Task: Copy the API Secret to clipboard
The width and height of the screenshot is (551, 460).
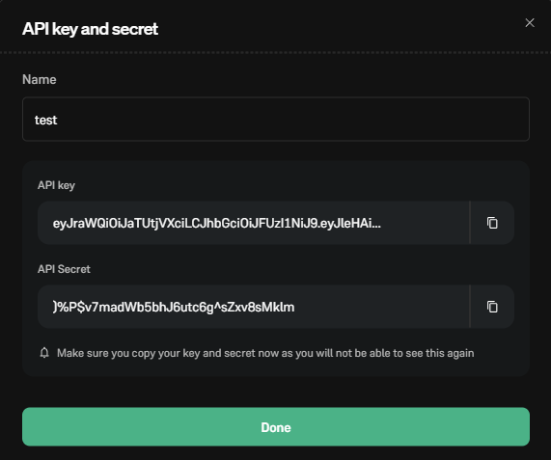Action: (492, 307)
